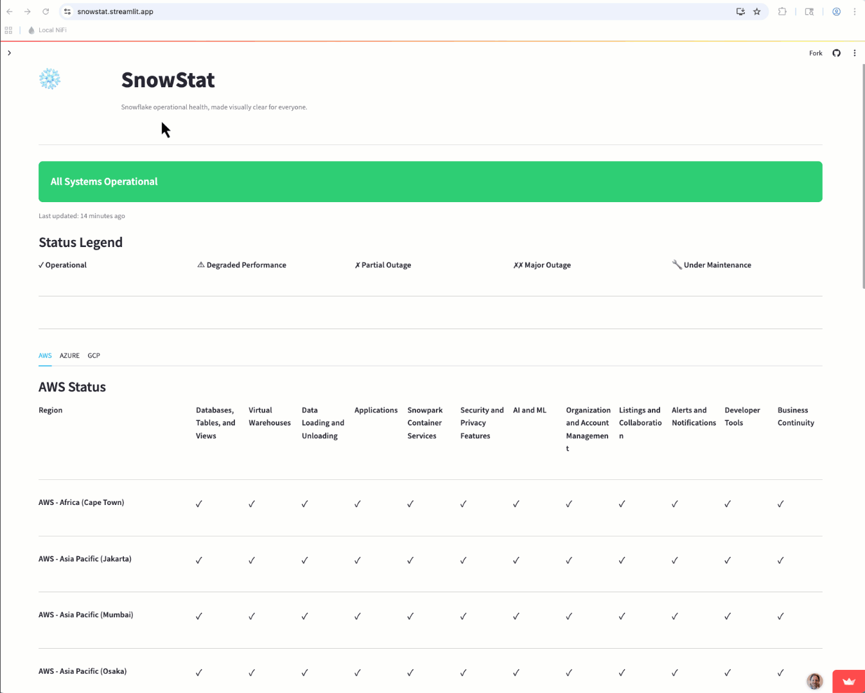Open the Local NiFi bookmark
Screen dimensions: 865x693
[x=48, y=30]
